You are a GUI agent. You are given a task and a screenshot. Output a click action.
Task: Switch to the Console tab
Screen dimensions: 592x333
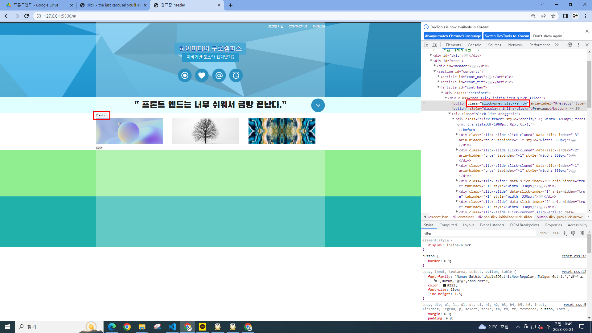tap(474, 45)
